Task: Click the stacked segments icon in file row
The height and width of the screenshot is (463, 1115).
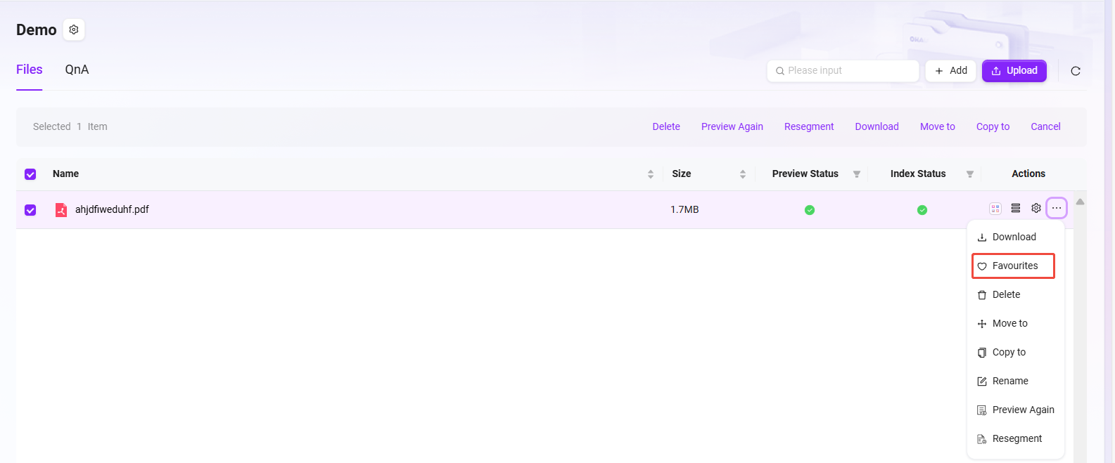Action: tap(1015, 209)
